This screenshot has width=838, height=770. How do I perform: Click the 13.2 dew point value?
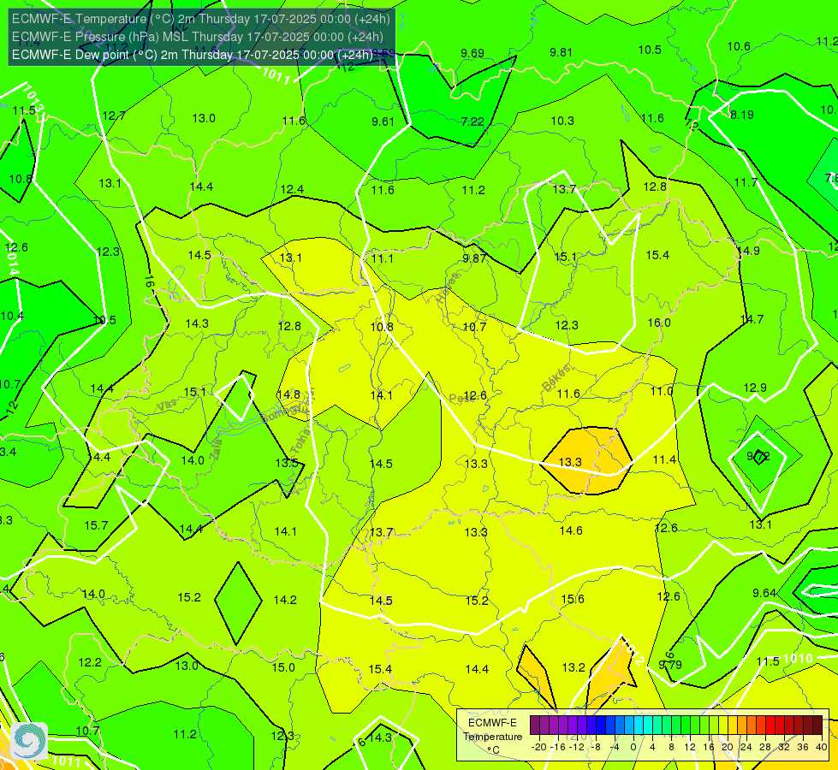(x=574, y=667)
